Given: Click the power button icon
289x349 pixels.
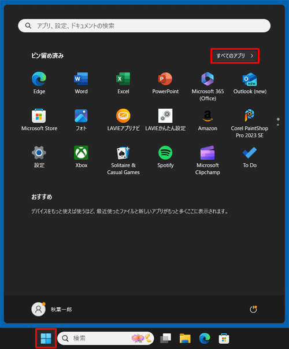Looking at the screenshot, I should (x=253, y=309).
